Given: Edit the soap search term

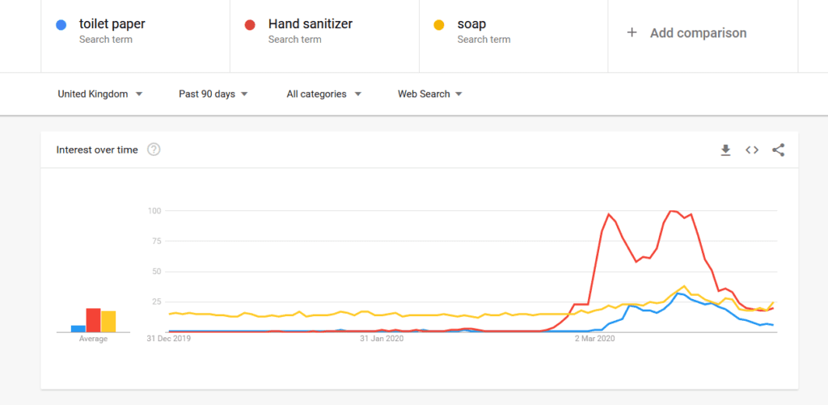Looking at the screenshot, I should point(471,24).
